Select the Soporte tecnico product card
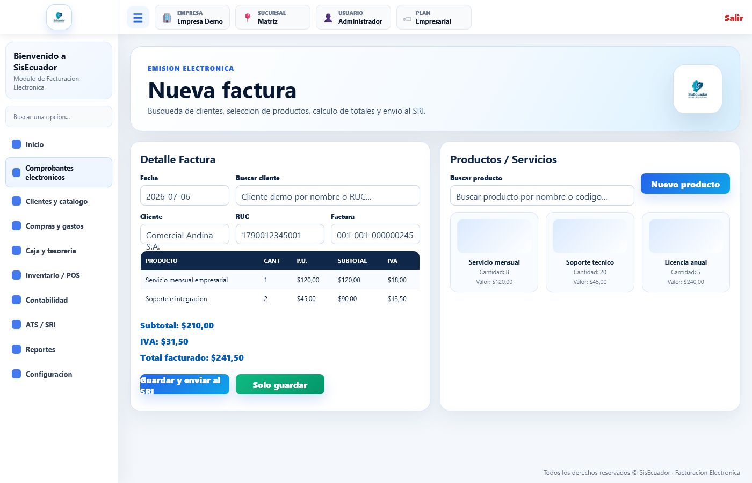The image size is (752, 483). [x=590, y=252]
